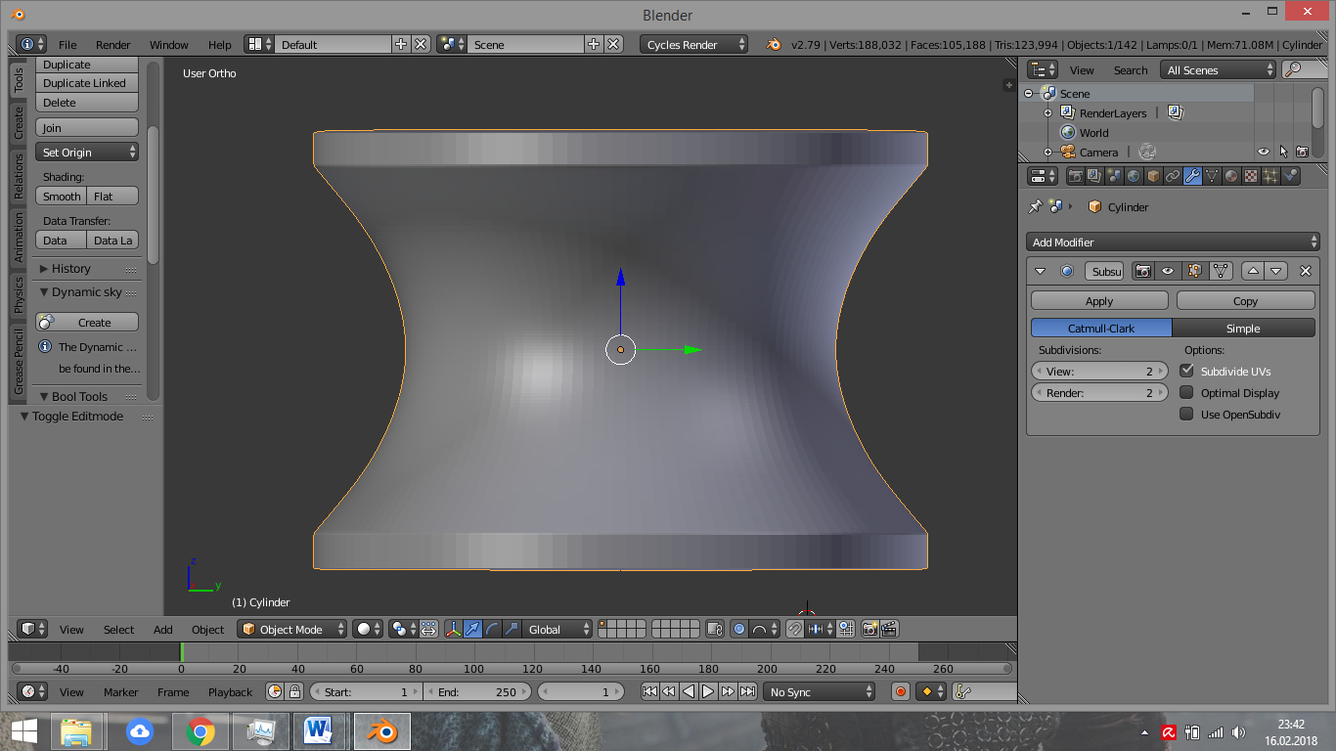1336x751 pixels.
Task: Open the Window menu
Action: tap(168, 44)
